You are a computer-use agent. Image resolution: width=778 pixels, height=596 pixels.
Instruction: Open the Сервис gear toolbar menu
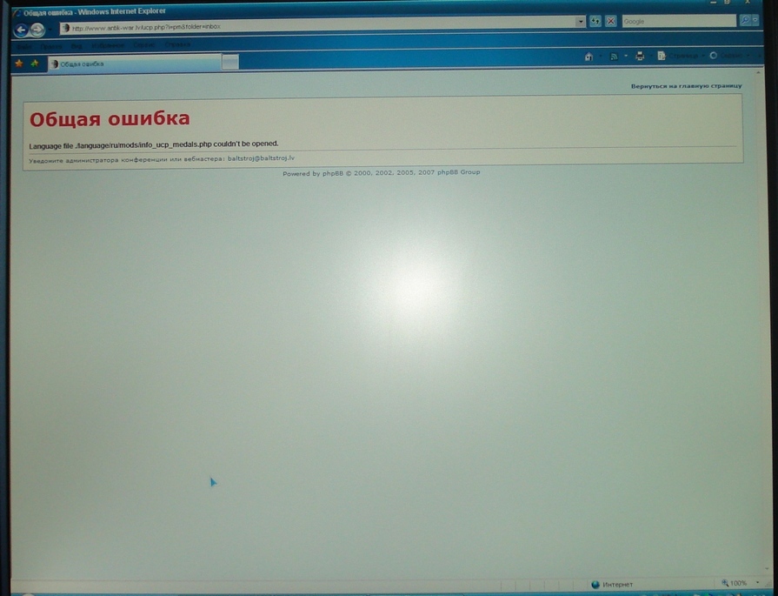click(729, 56)
